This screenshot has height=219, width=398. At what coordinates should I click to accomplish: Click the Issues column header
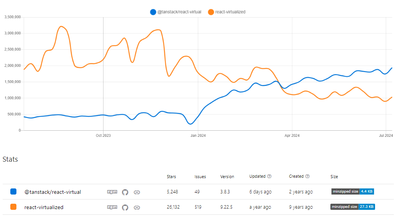[x=200, y=177]
